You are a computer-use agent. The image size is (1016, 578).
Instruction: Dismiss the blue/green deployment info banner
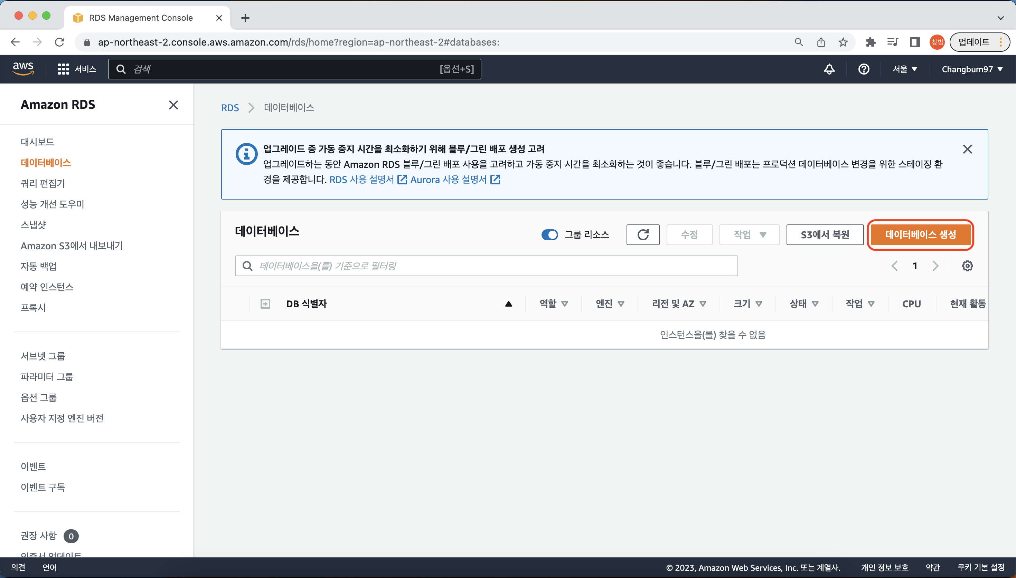point(967,149)
